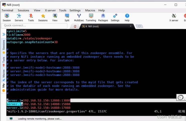Click the commented server.1=nifi-node1-hostname line
The image size is (186, 121).
click(43, 68)
